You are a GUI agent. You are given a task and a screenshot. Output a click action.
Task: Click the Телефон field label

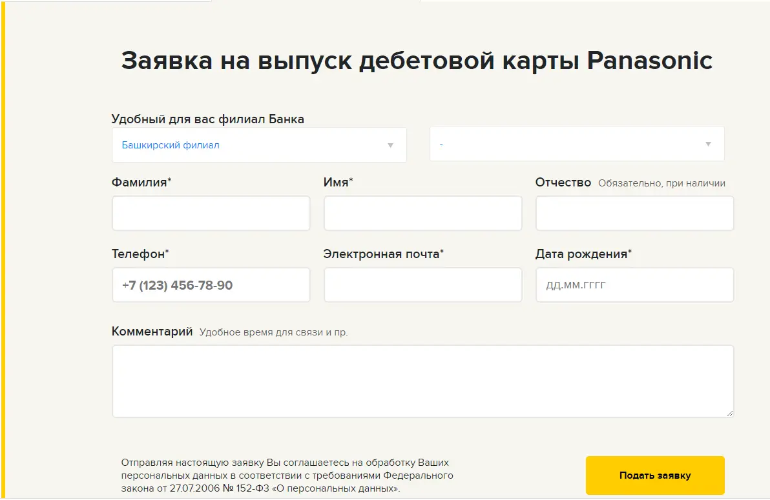pos(140,254)
